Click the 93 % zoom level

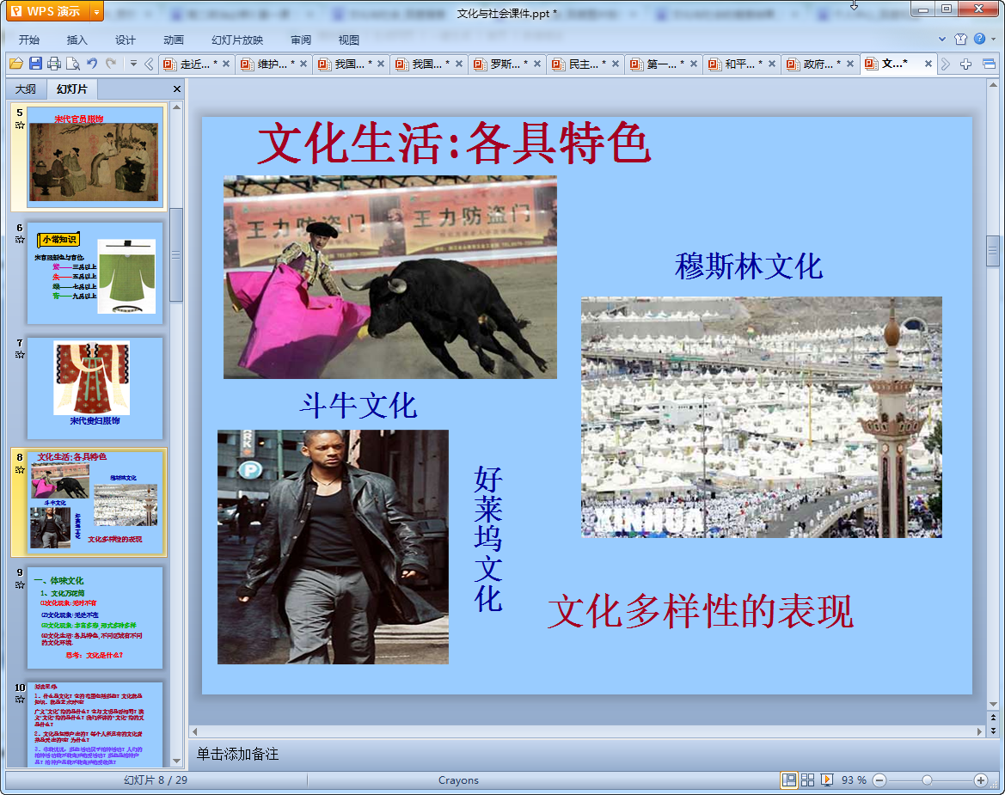pos(854,780)
